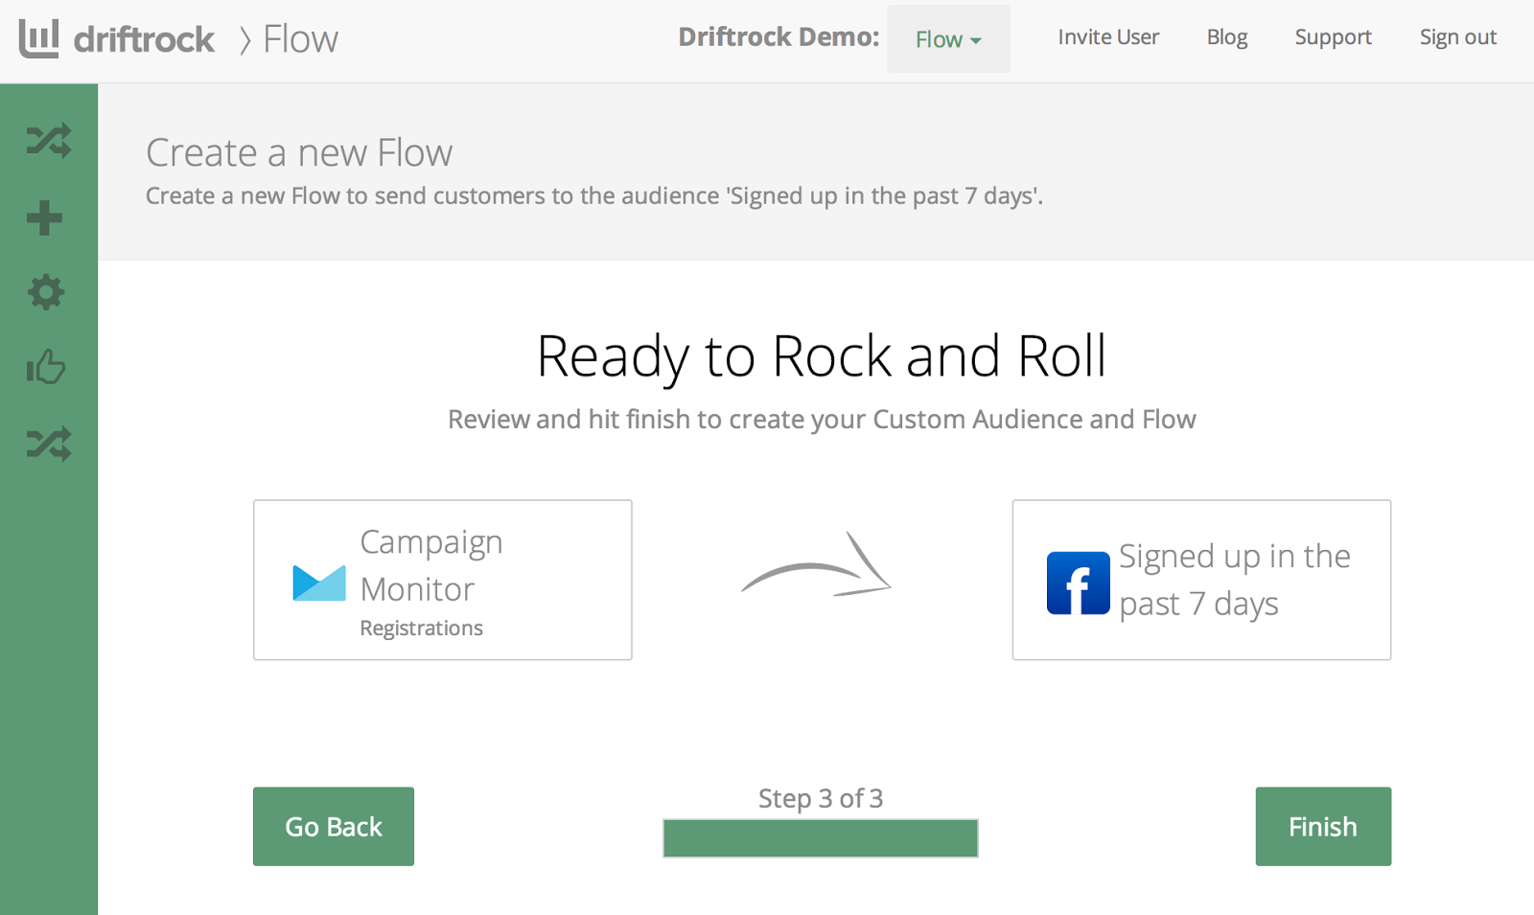Click the thumbs up sidebar icon

click(x=46, y=367)
